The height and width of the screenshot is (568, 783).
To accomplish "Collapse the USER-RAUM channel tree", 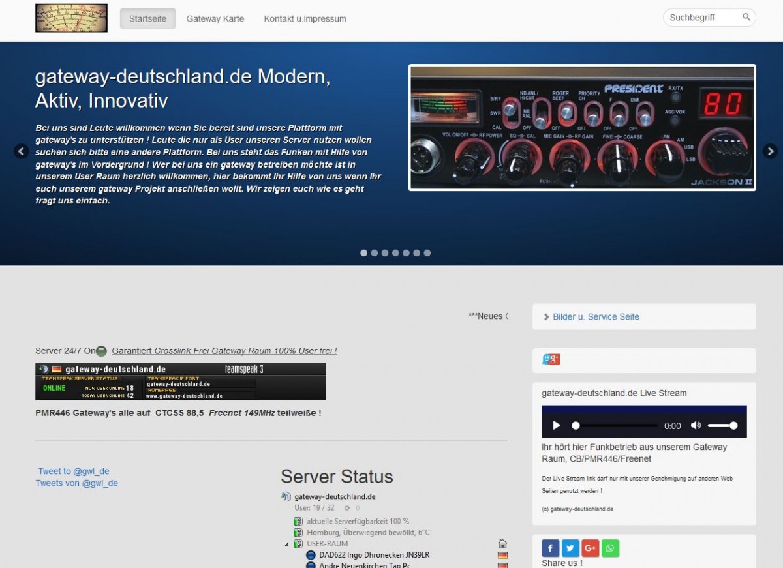I will (x=286, y=545).
